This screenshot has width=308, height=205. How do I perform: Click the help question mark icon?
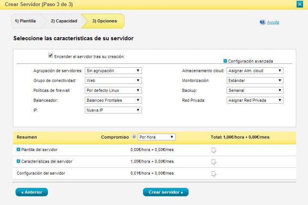coord(263,22)
